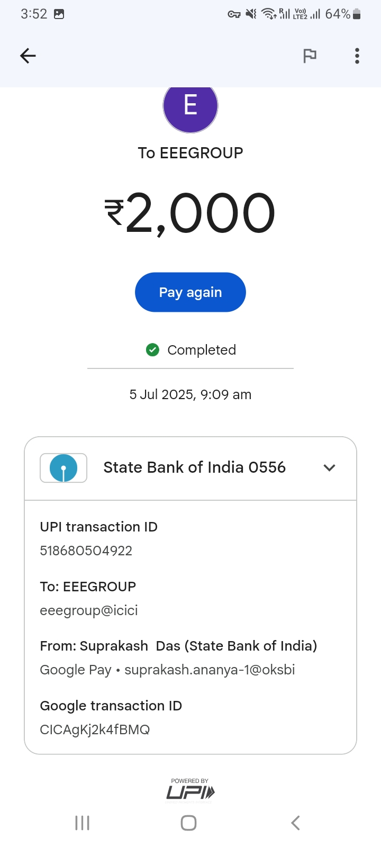Tap the UPI transaction ID number
Screen dimensions: 381x847
[x=86, y=551]
